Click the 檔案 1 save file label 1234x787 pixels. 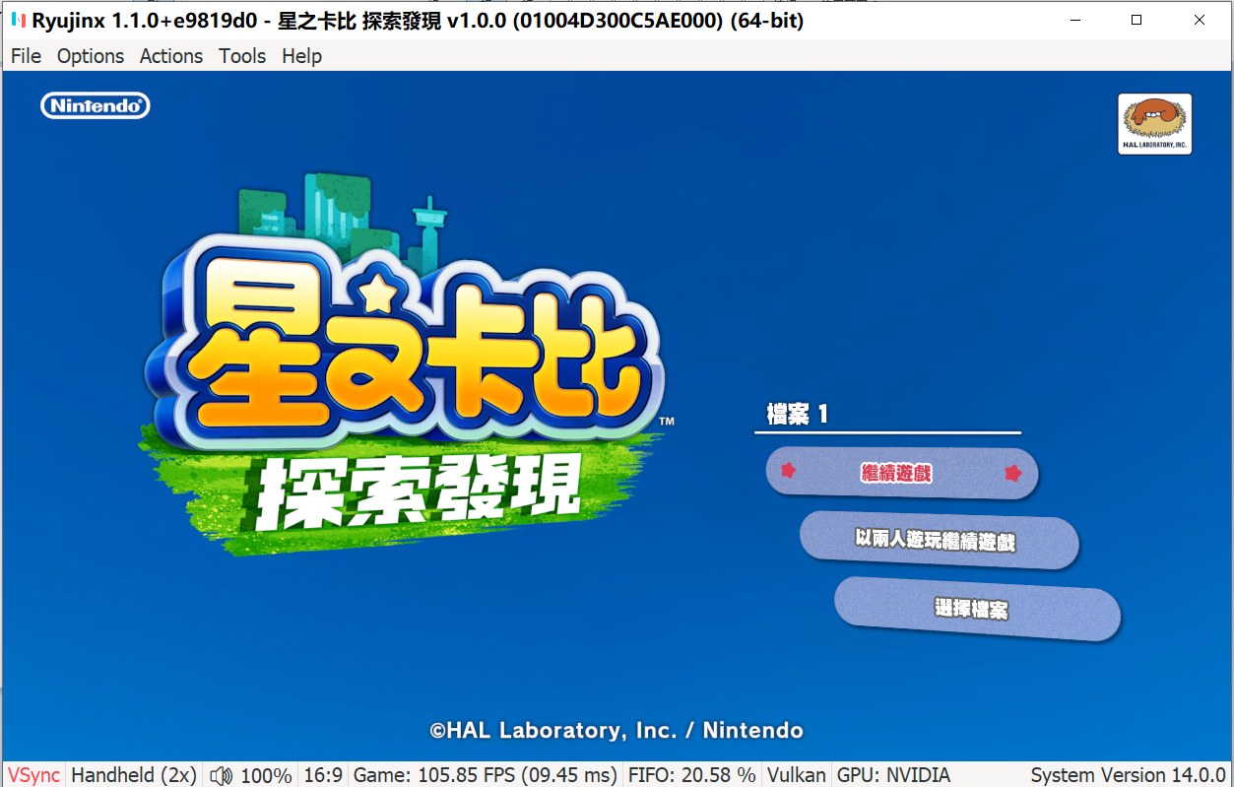tap(798, 415)
